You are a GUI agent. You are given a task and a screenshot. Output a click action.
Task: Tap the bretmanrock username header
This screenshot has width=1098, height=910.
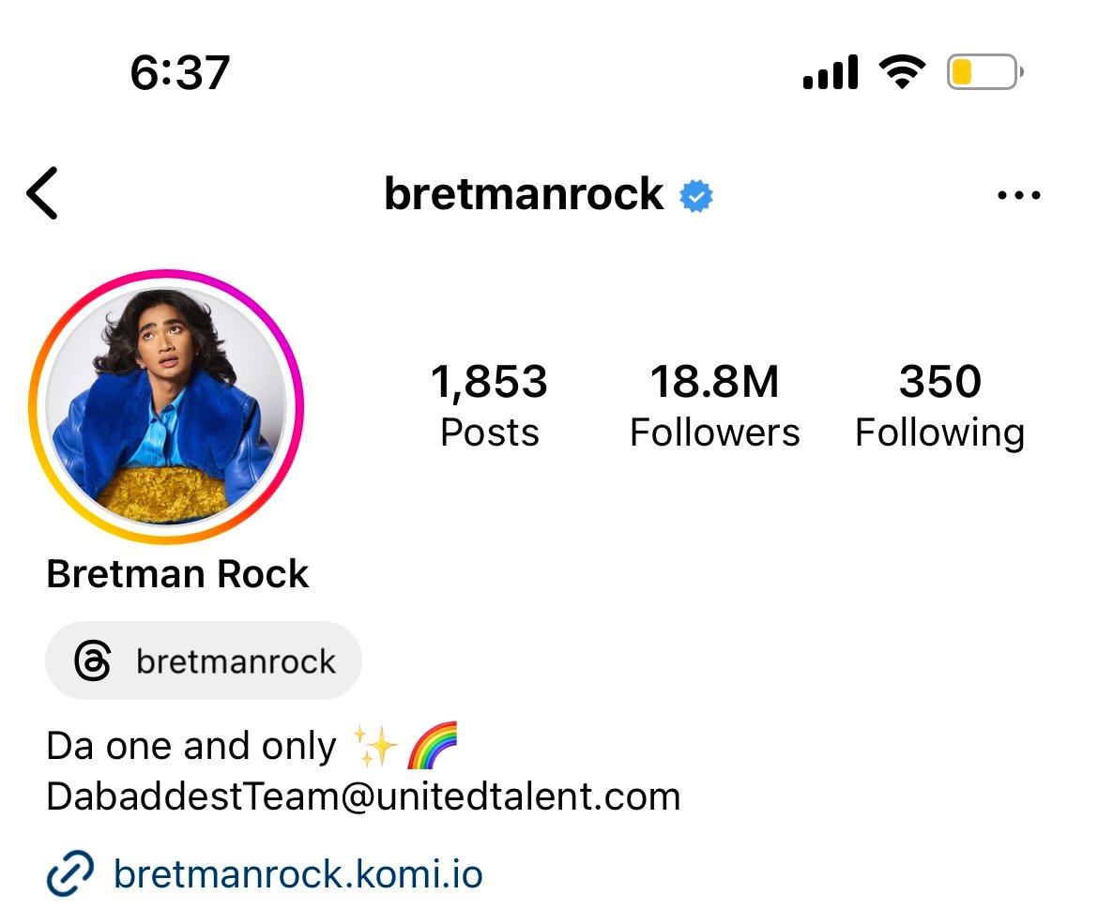point(524,194)
